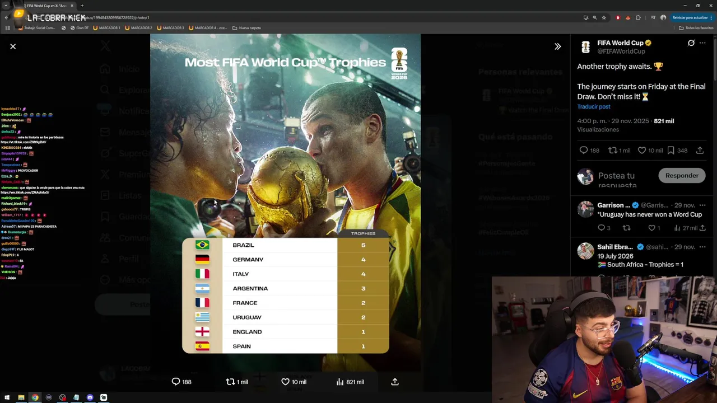Open the three-dots menu on Sahil Ebra's reply
The image size is (717, 403).
click(702, 247)
